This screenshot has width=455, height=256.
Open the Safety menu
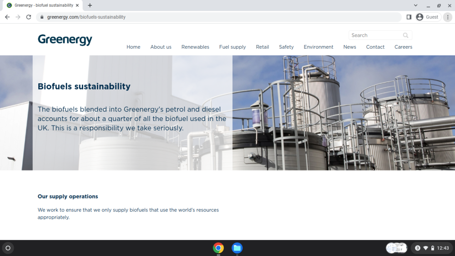[286, 47]
